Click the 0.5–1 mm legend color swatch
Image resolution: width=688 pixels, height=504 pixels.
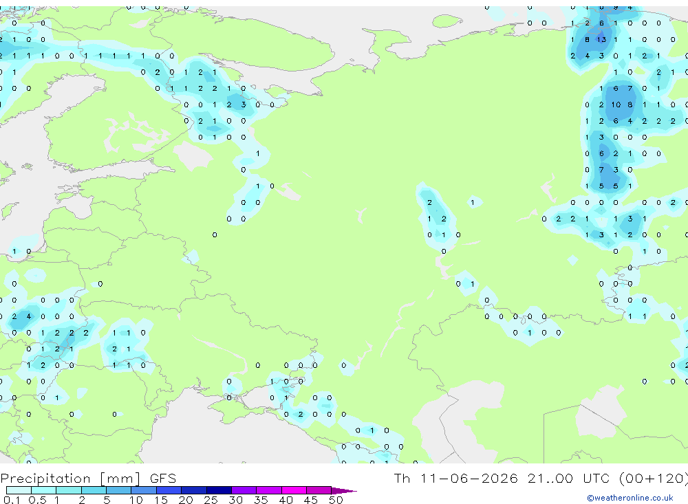click(43, 490)
